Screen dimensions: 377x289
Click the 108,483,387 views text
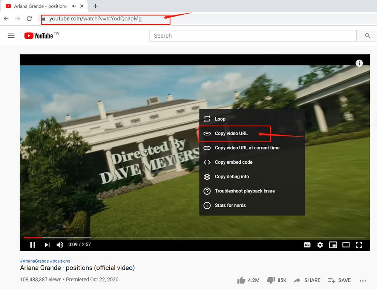(41, 279)
